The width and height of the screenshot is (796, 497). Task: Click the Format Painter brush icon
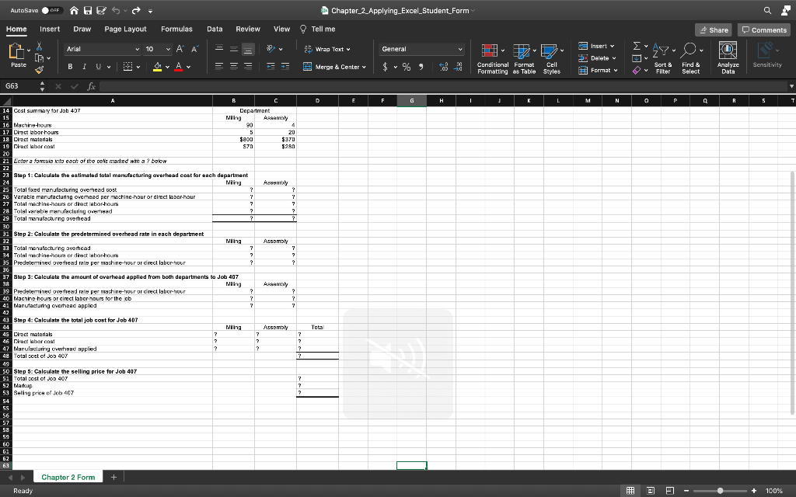tap(39, 70)
